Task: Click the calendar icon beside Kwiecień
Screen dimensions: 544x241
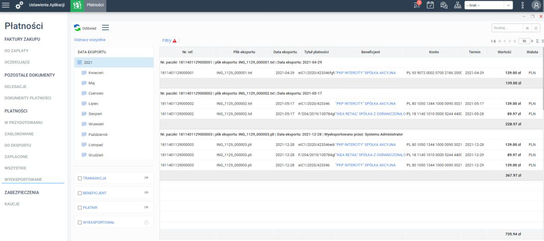Action: 84,73
